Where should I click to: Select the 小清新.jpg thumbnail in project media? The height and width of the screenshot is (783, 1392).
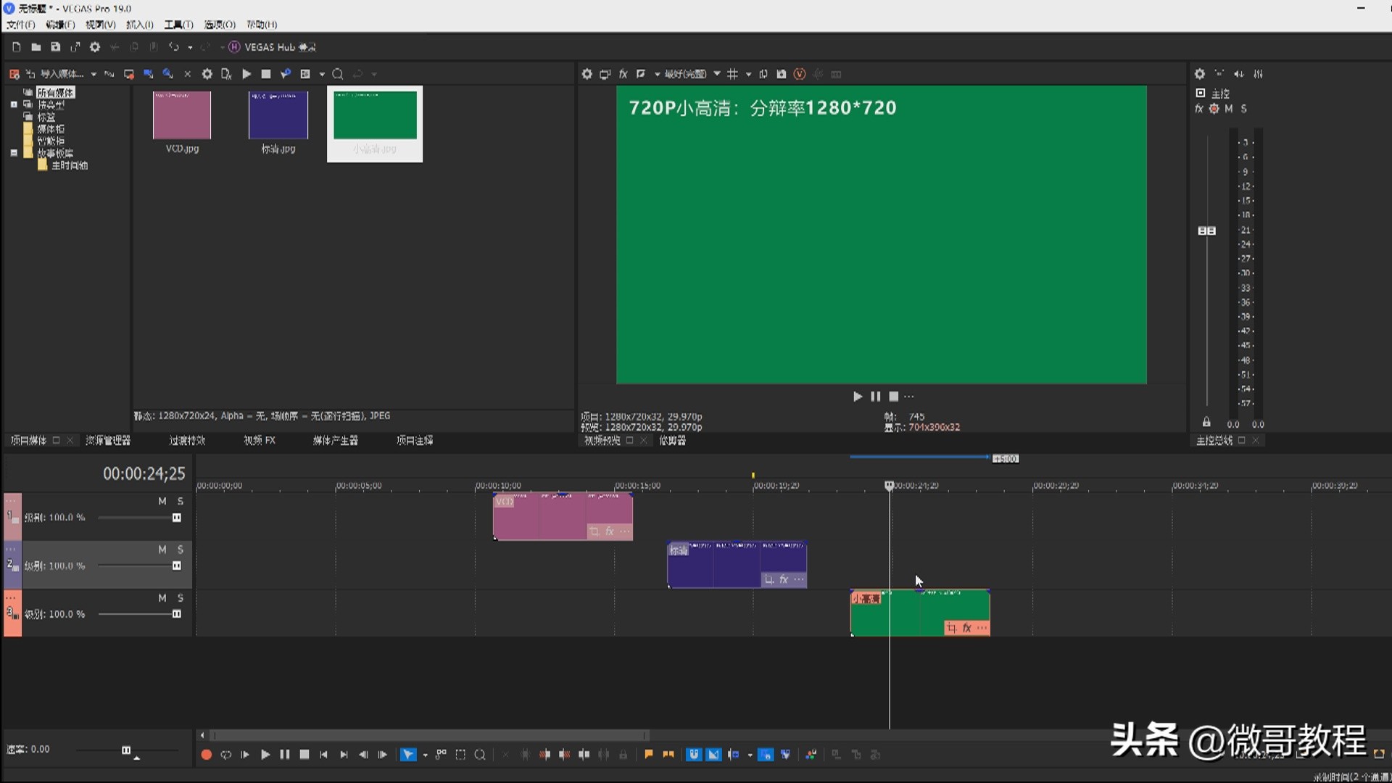(x=375, y=116)
